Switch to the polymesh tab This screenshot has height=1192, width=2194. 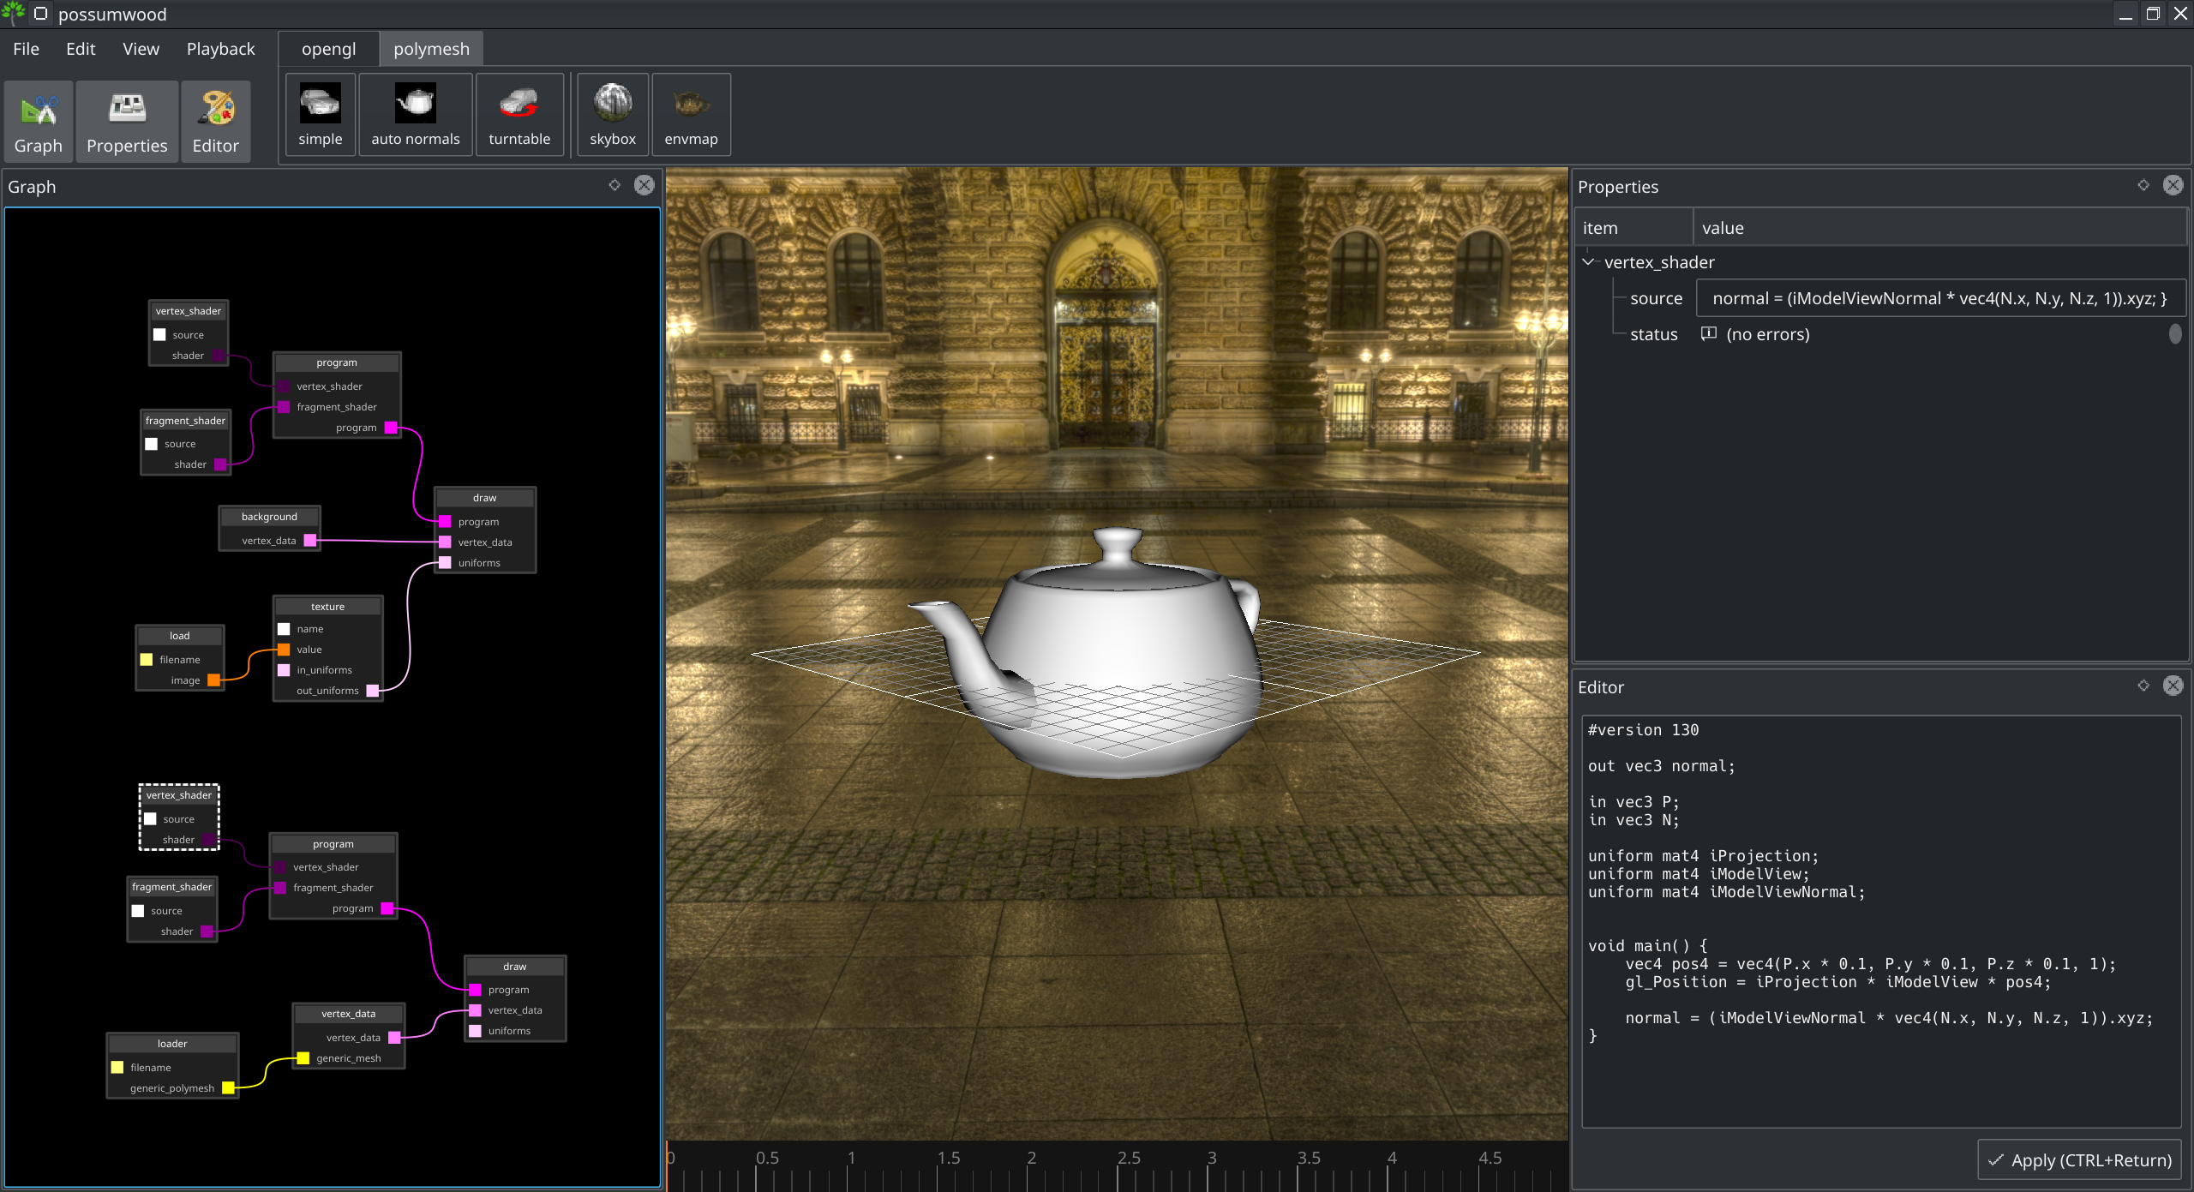[x=430, y=49]
